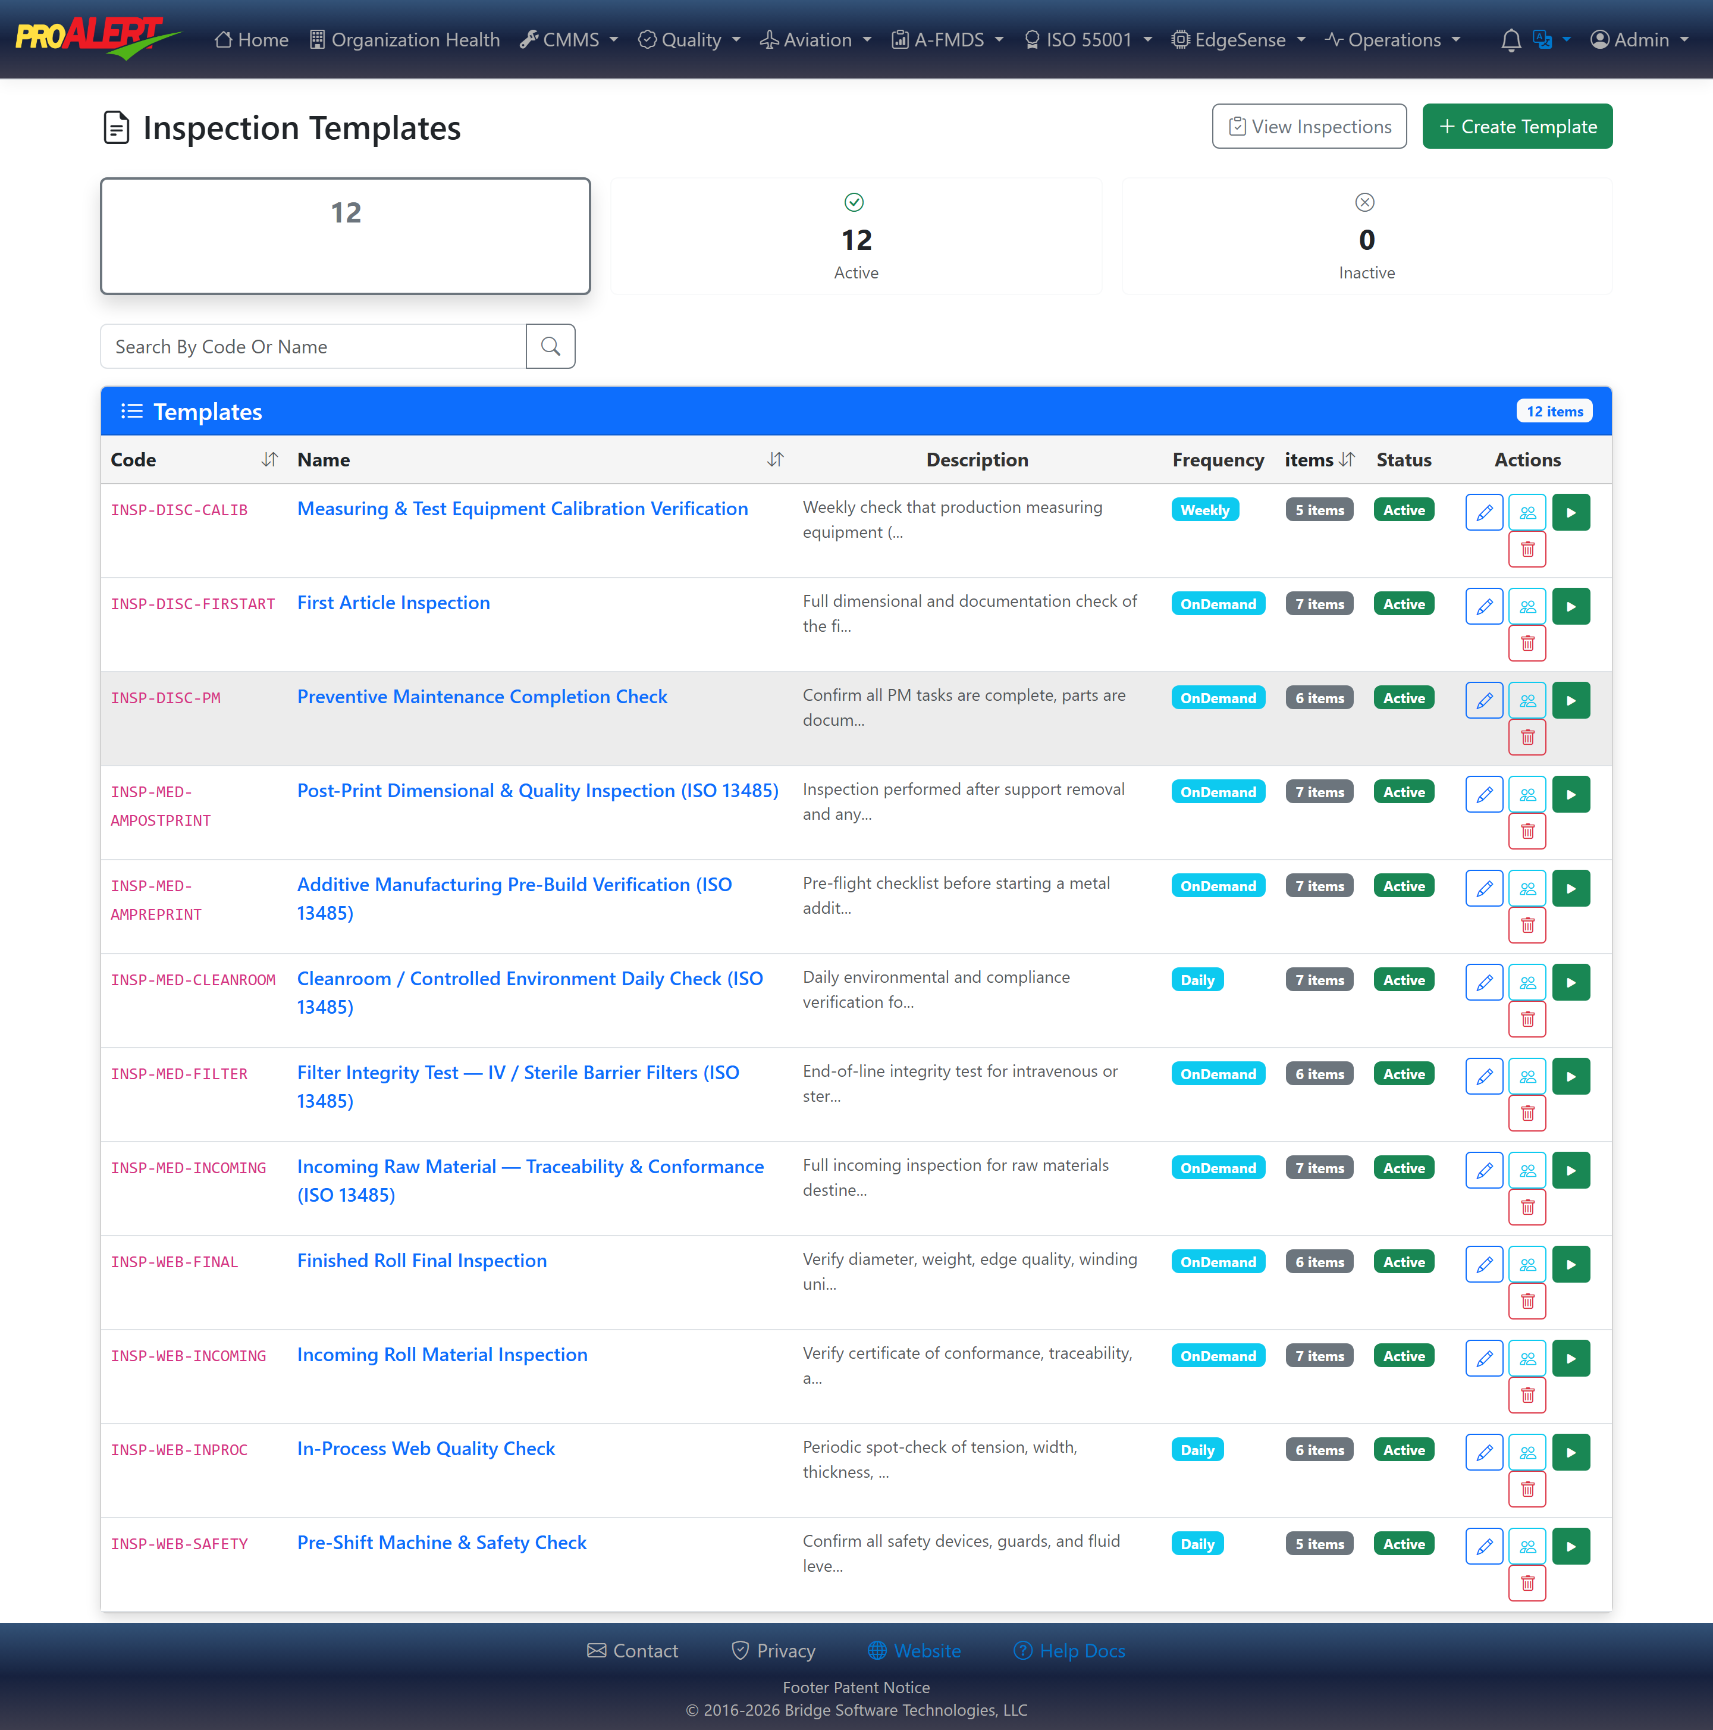Edit the Cleanroom Controlled Environment Daily Check template
This screenshot has height=1730, width=1713.
[1484, 982]
